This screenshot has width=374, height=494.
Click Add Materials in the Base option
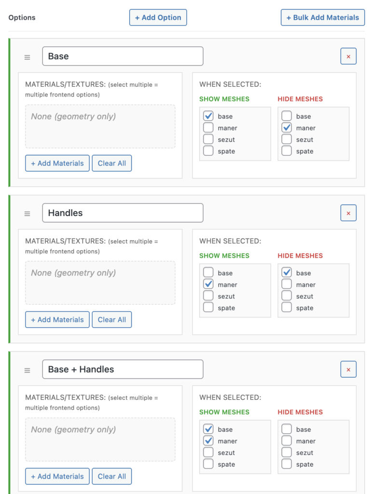pyautogui.click(x=57, y=163)
